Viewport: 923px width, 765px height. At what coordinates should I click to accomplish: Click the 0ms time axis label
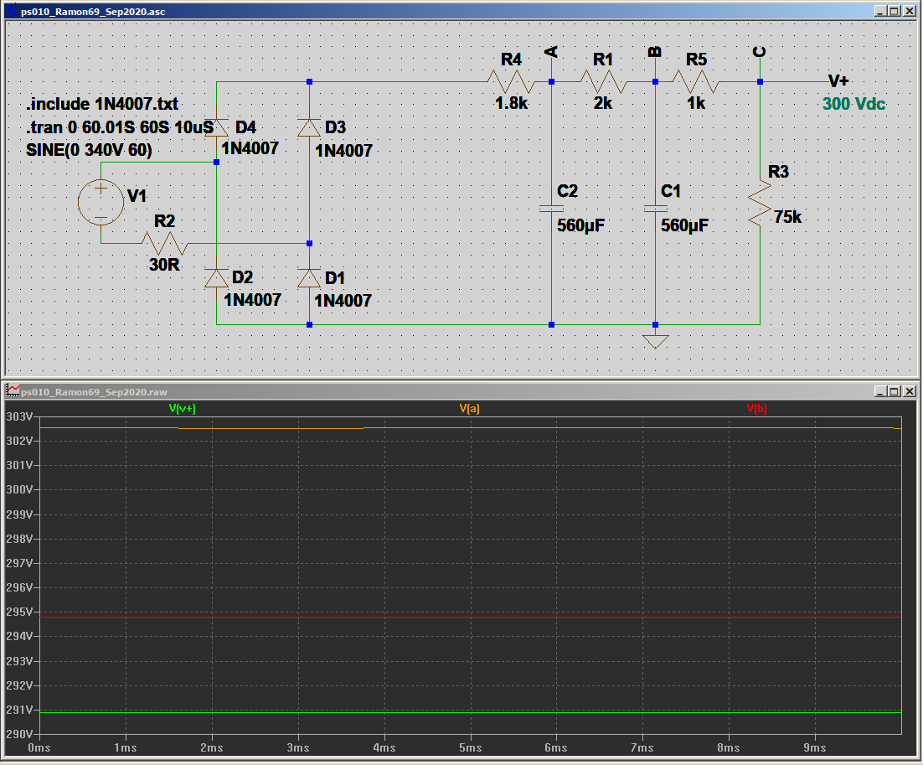[39, 748]
